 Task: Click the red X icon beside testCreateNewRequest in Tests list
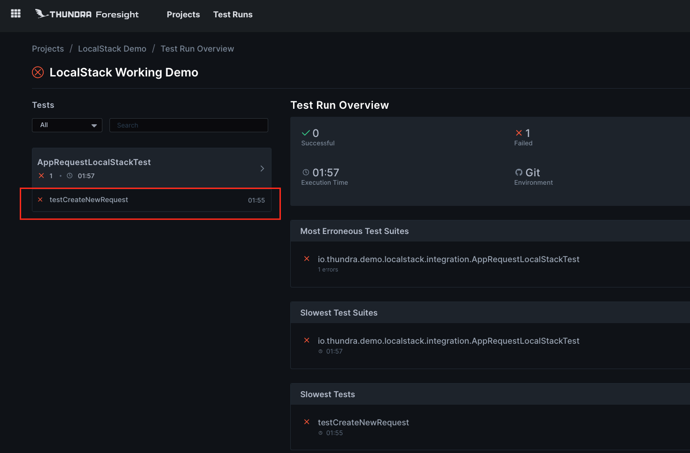point(40,200)
